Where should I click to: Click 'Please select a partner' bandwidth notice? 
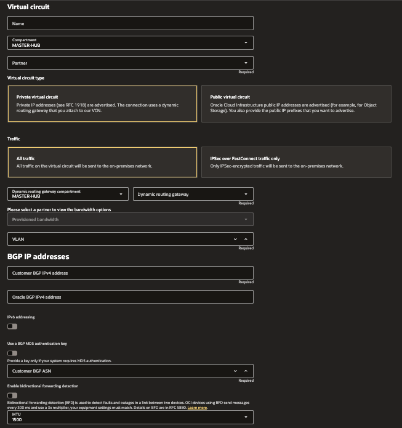pyautogui.click(x=59, y=209)
